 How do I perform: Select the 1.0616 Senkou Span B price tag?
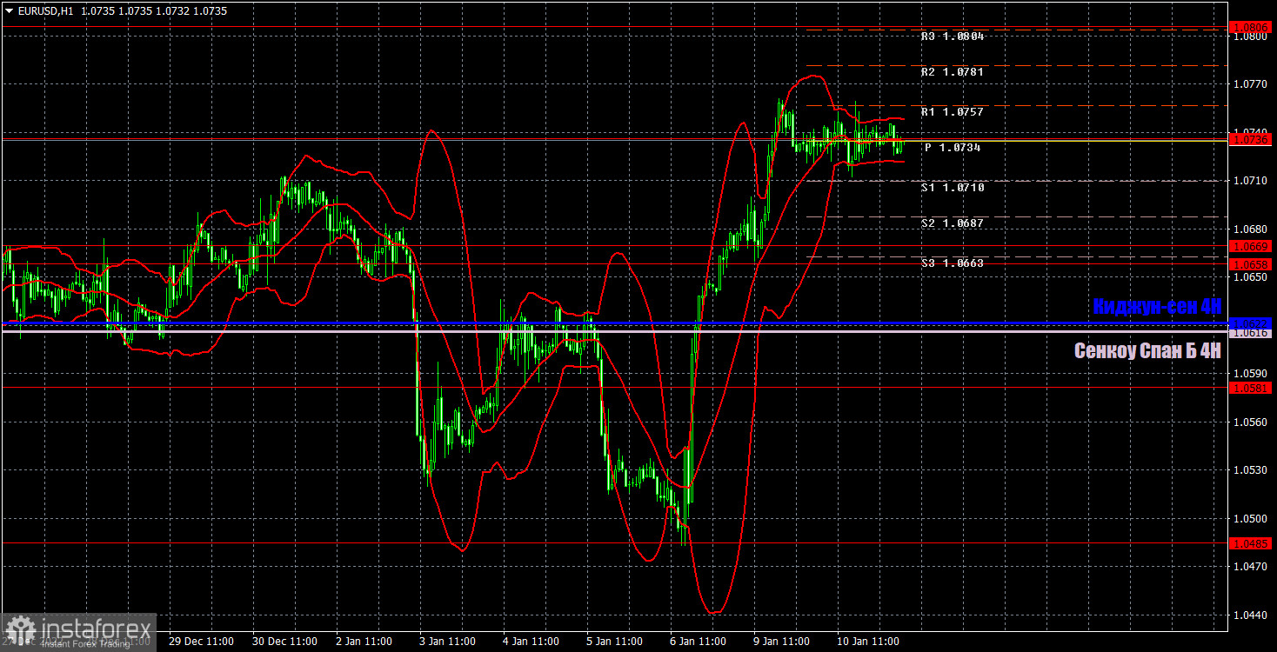coord(1251,333)
